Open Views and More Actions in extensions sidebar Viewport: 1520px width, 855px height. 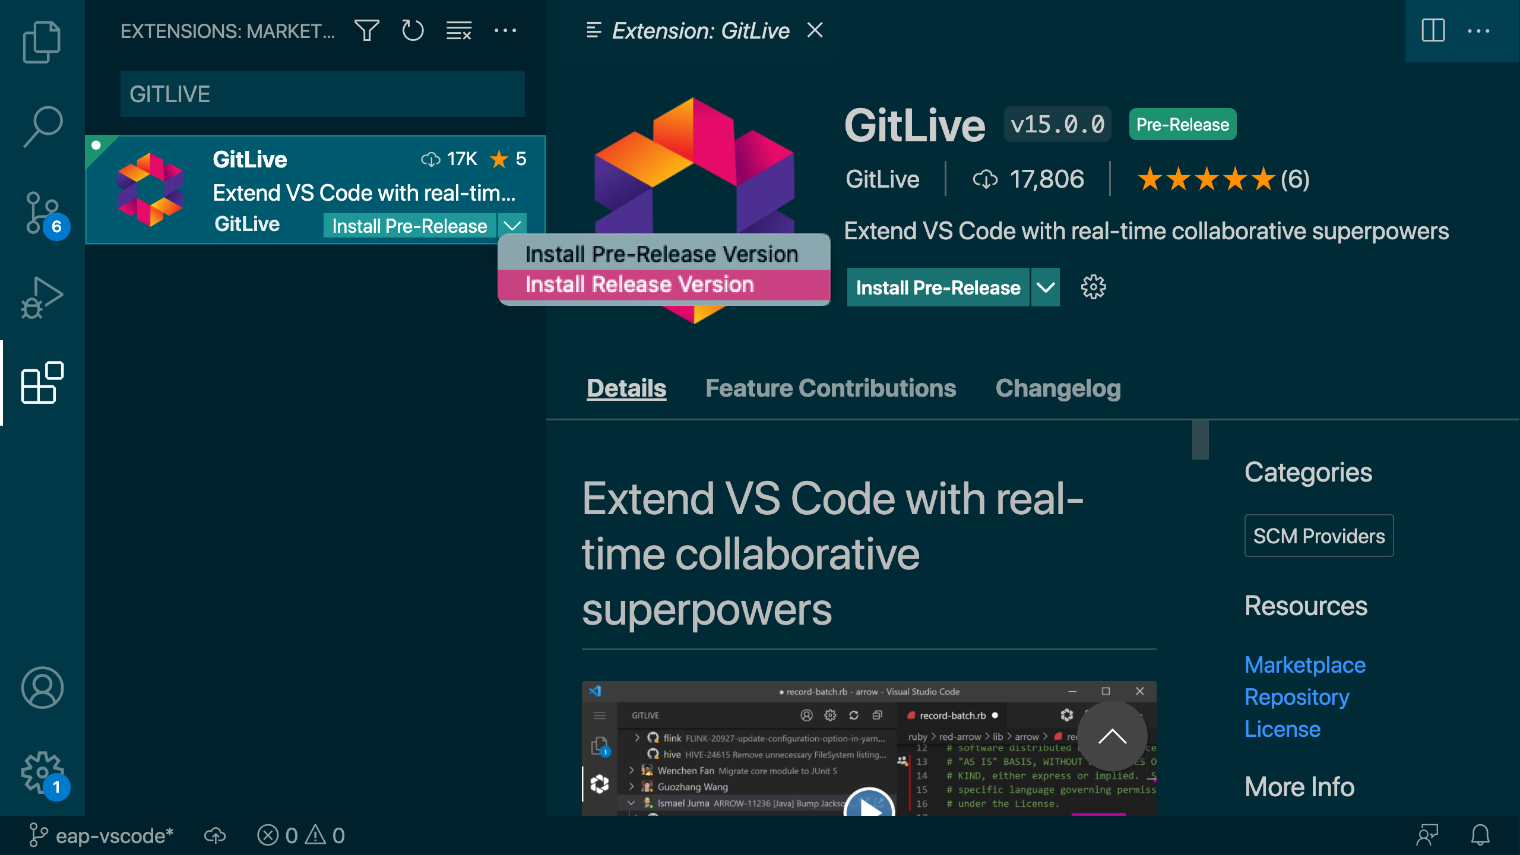click(x=505, y=31)
